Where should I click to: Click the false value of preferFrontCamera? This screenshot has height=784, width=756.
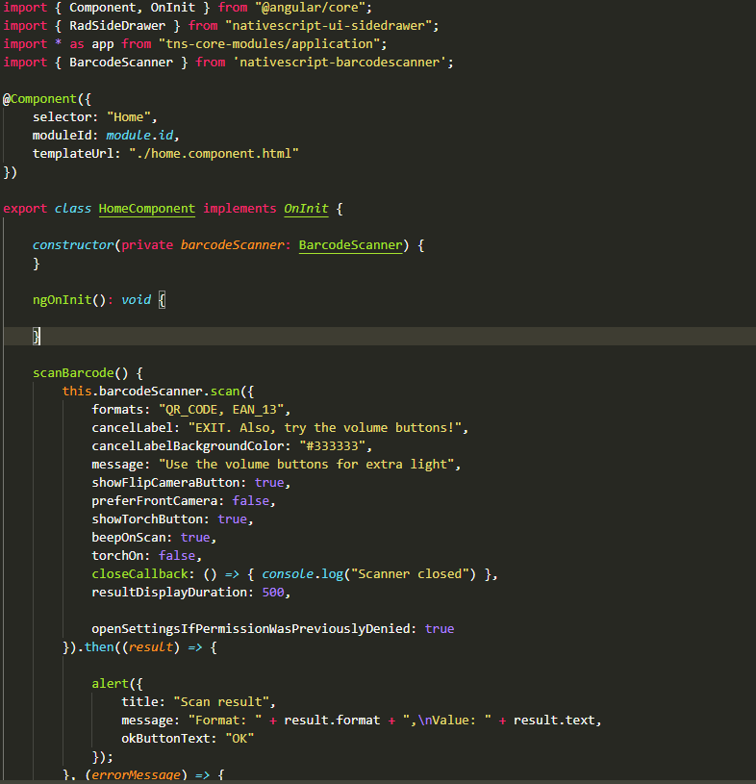click(x=250, y=501)
